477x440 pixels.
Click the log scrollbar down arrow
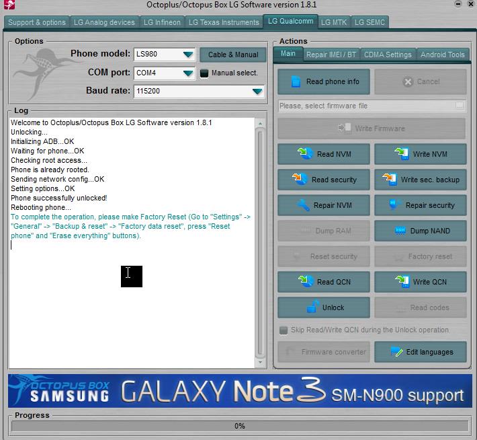point(260,363)
